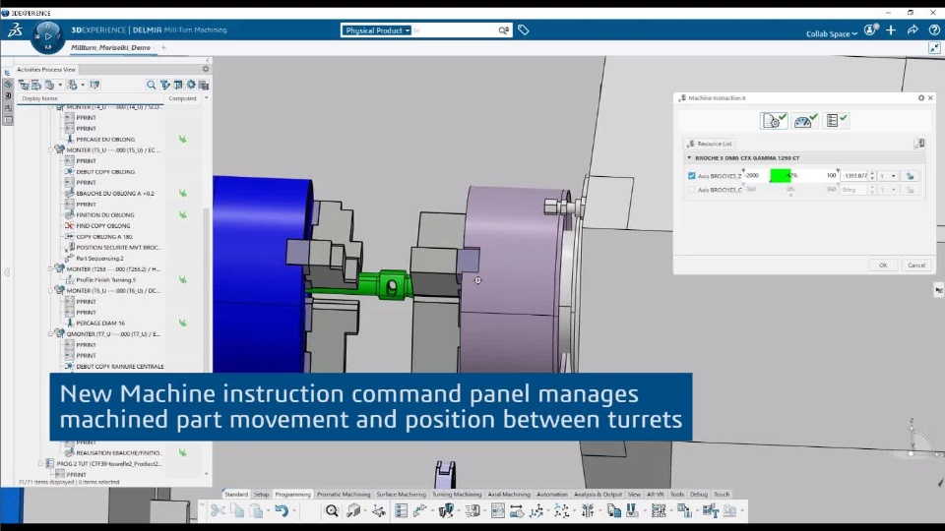Select FIND COPY OBLONG tree item

[x=102, y=226]
